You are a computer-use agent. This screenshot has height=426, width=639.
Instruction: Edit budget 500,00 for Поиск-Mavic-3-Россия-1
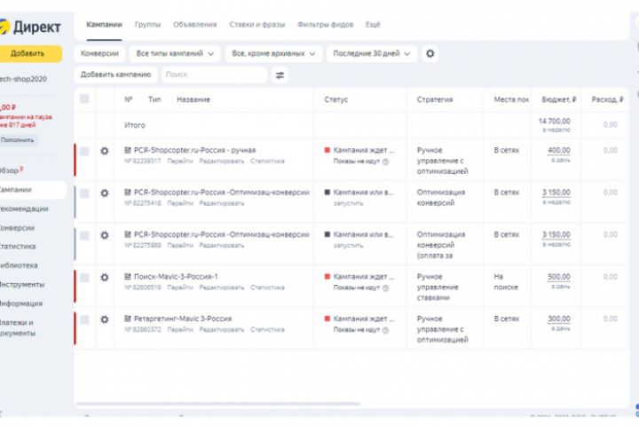pyautogui.click(x=559, y=277)
